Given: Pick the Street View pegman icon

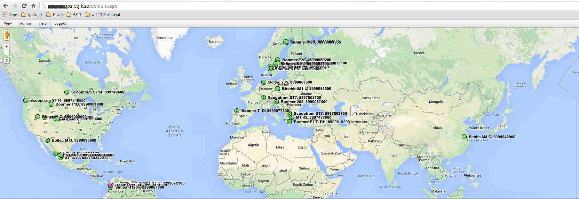Looking at the screenshot, I should coord(6,35).
